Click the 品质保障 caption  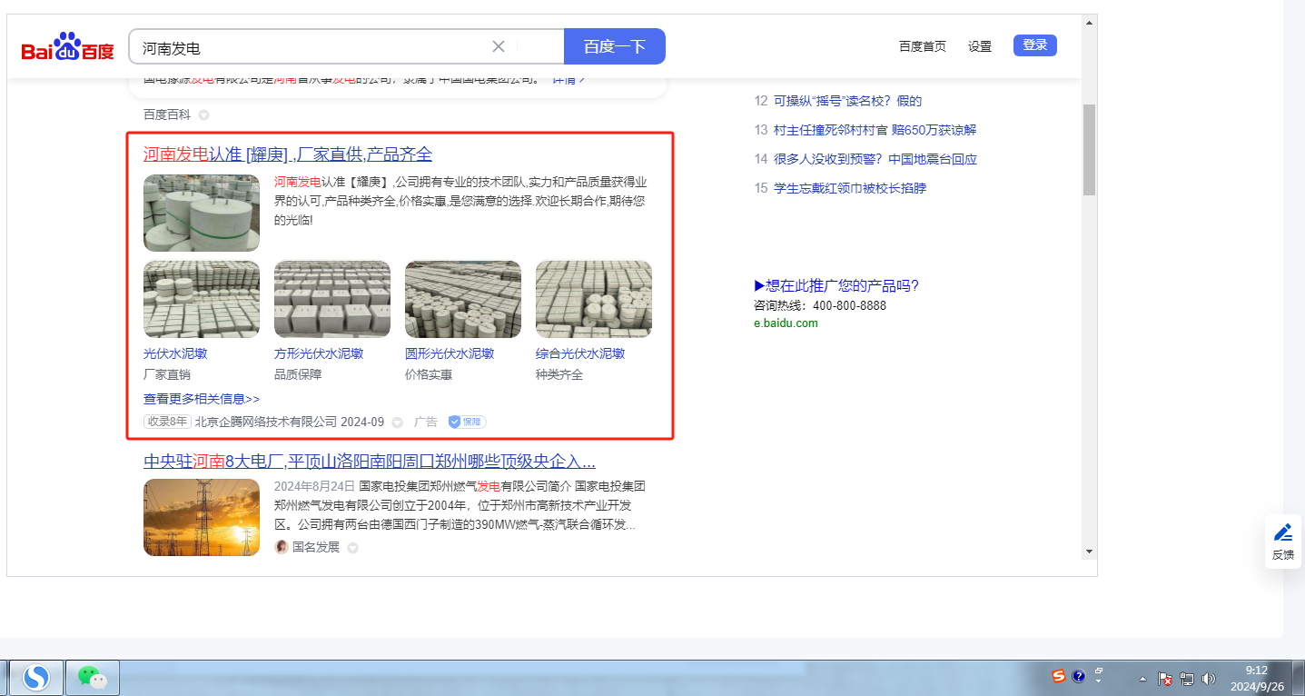tap(298, 374)
